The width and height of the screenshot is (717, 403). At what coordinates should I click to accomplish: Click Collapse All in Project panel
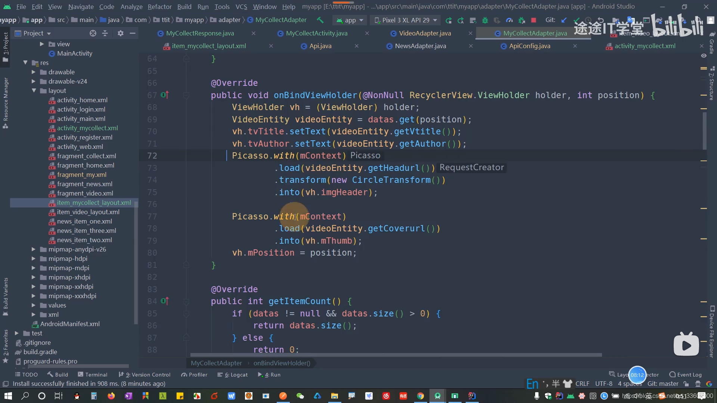pos(105,33)
